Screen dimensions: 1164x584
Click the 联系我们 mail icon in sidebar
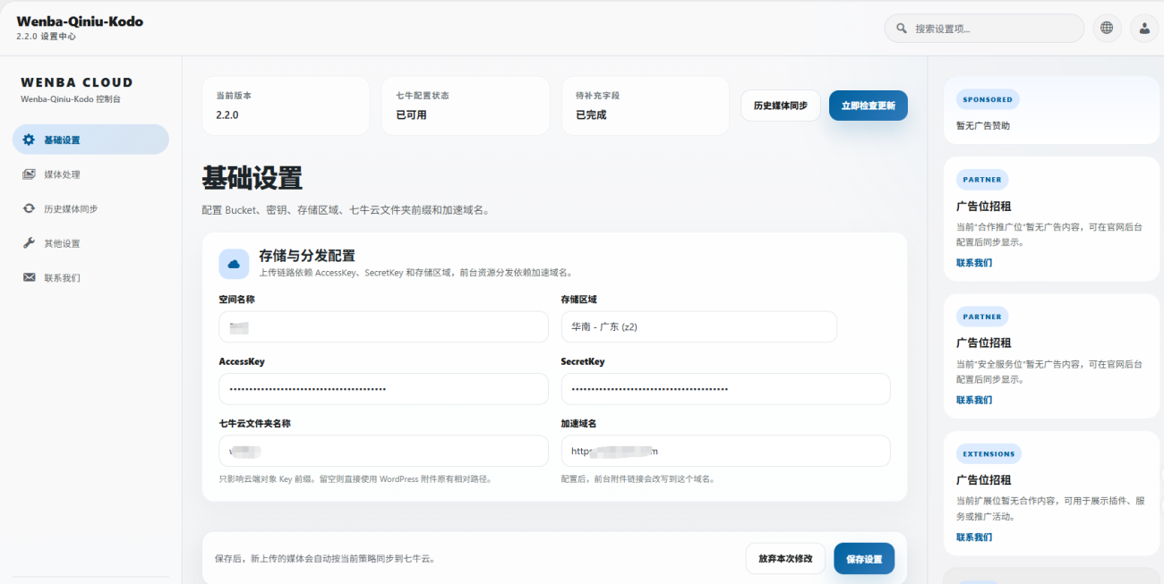[30, 277]
